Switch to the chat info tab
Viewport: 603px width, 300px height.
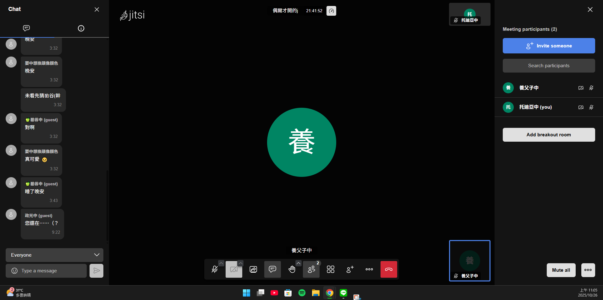pos(81,28)
